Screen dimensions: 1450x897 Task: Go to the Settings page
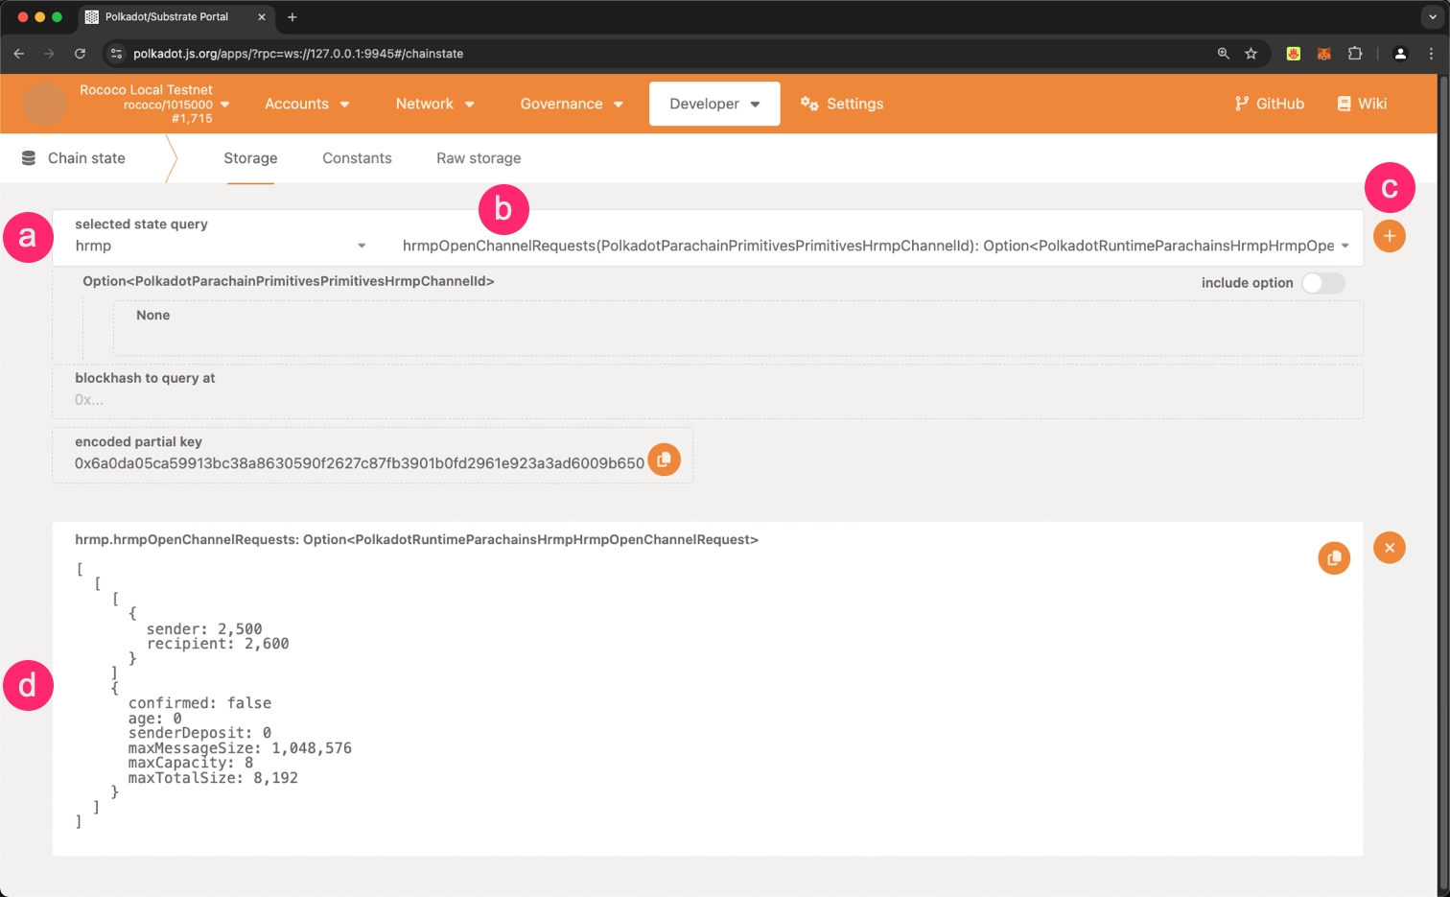tap(842, 104)
